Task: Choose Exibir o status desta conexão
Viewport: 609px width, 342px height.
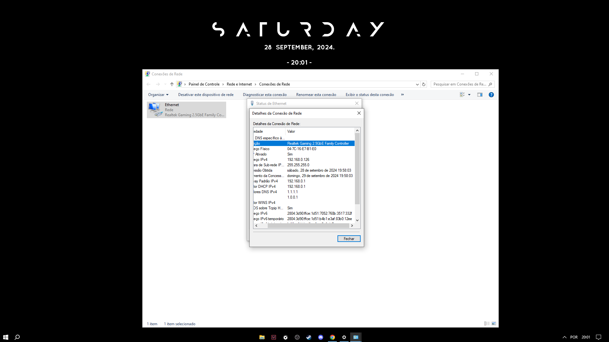Action: point(370,95)
